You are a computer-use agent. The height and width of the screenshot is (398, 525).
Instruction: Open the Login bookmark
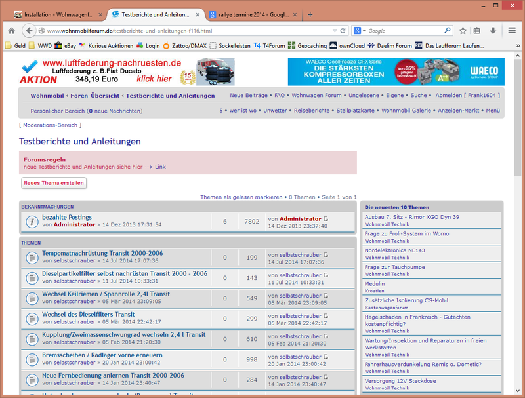(x=148, y=45)
